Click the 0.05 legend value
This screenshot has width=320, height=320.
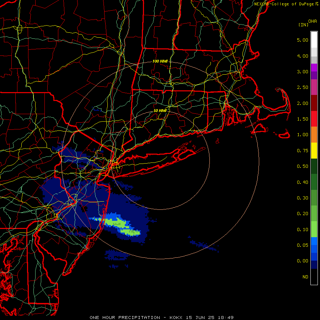pos(303,245)
